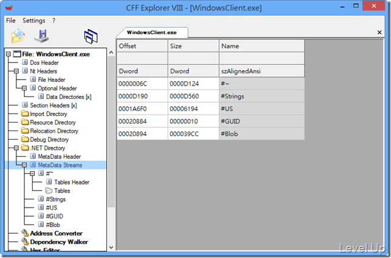Viewport: 391px width, 258px height.
Task: Click the Dos Header node icon
Action: [25, 63]
